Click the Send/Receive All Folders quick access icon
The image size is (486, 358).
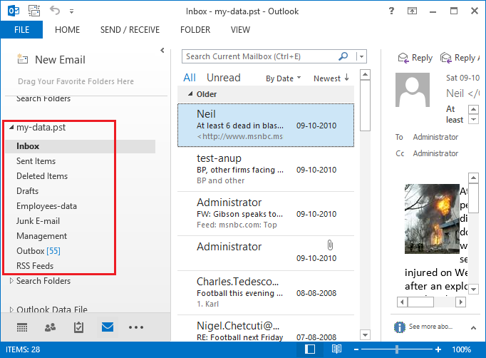pyautogui.click(x=34, y=11)
